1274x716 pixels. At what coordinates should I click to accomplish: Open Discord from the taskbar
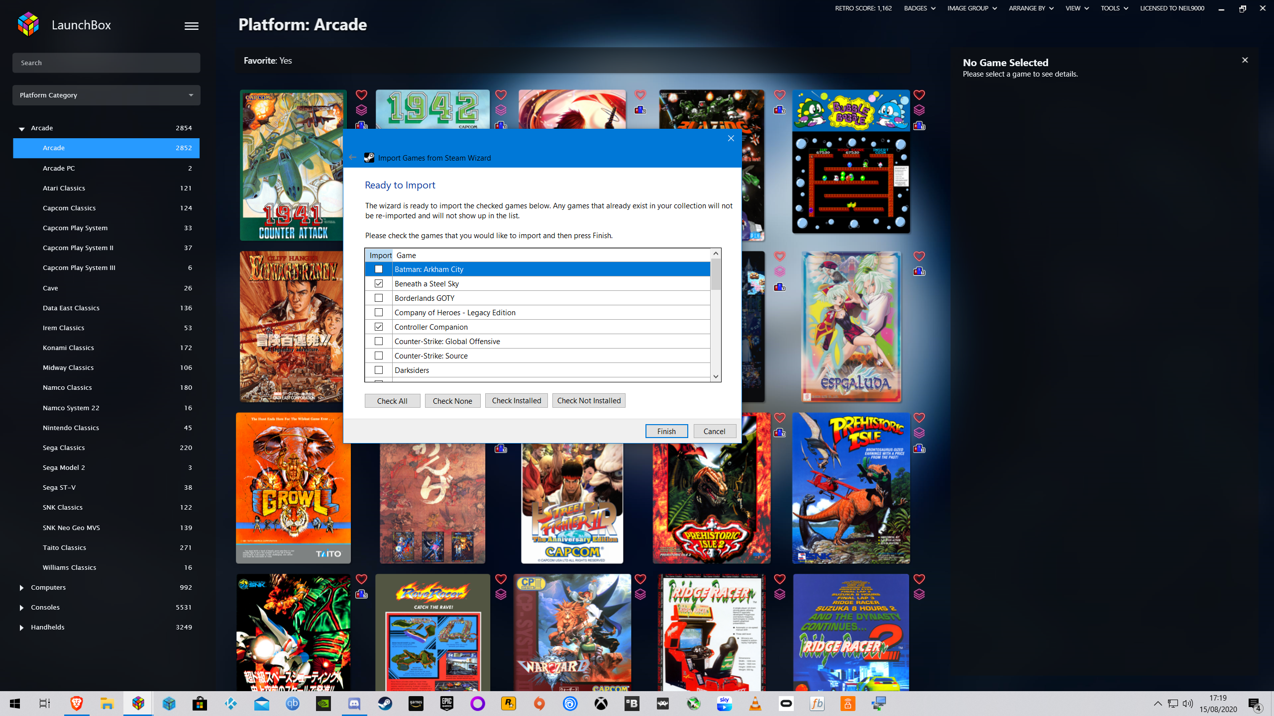(x=354, y=704)
